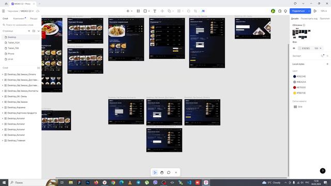Switch to the Компонент tab
The height and width of the screenshot is (186, 331).
[19, 19]
